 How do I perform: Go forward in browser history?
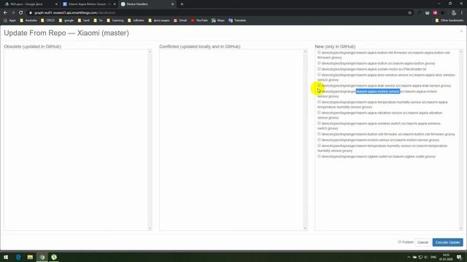click(13, 13)
